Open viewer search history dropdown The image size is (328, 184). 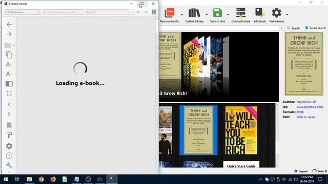(131, 12)
